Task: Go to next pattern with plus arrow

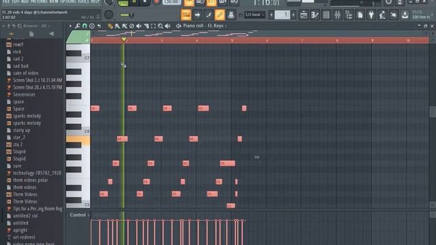Action: (294, 15)
